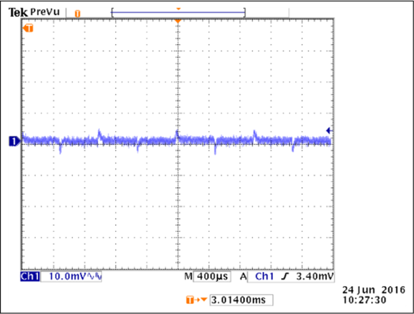This screenshot has width=414, height=314.
Task: Click the 24 Jun 2016 date readout
Action: pos(374,290)
